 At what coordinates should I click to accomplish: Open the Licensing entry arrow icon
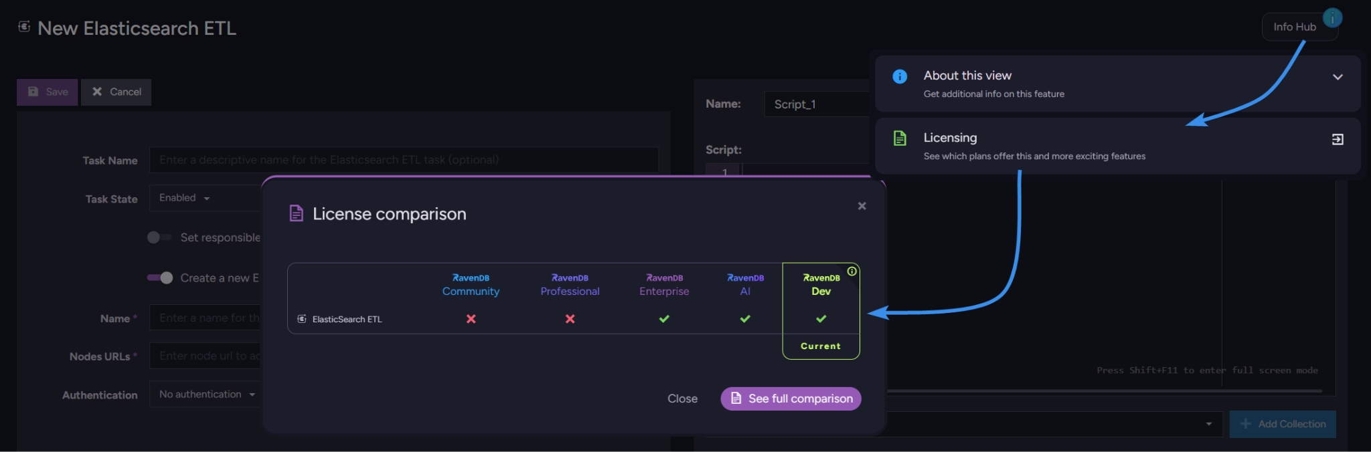pyautogui.click(x=1338, y=139)
